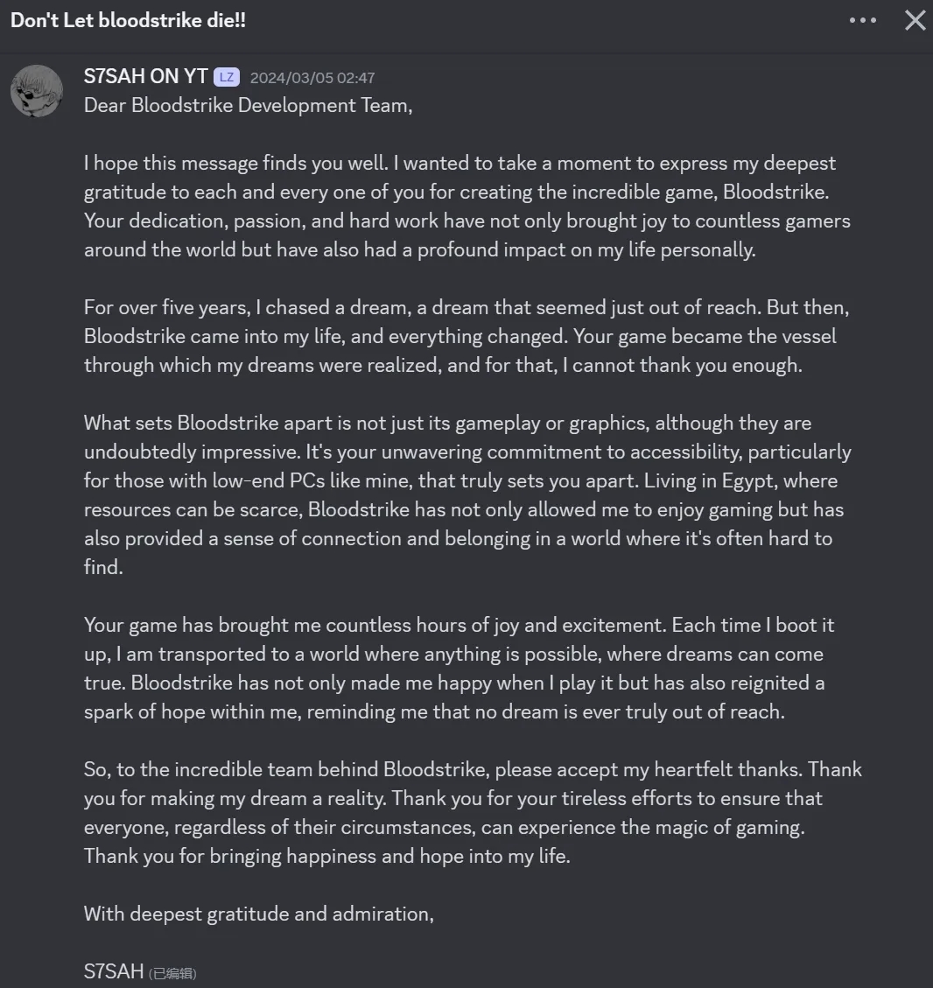Image resolution: width=933 pixels, height=988 pixels.
Task: Click the 2024/03/05 02:47 message timestamp
Action: coord(312,78)
